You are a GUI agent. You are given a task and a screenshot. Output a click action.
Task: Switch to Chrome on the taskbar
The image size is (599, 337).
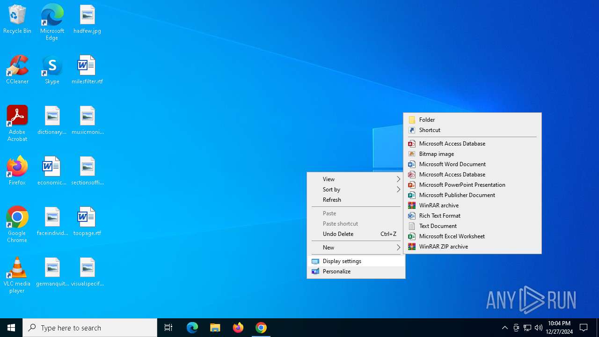click(x=261, y=328)
